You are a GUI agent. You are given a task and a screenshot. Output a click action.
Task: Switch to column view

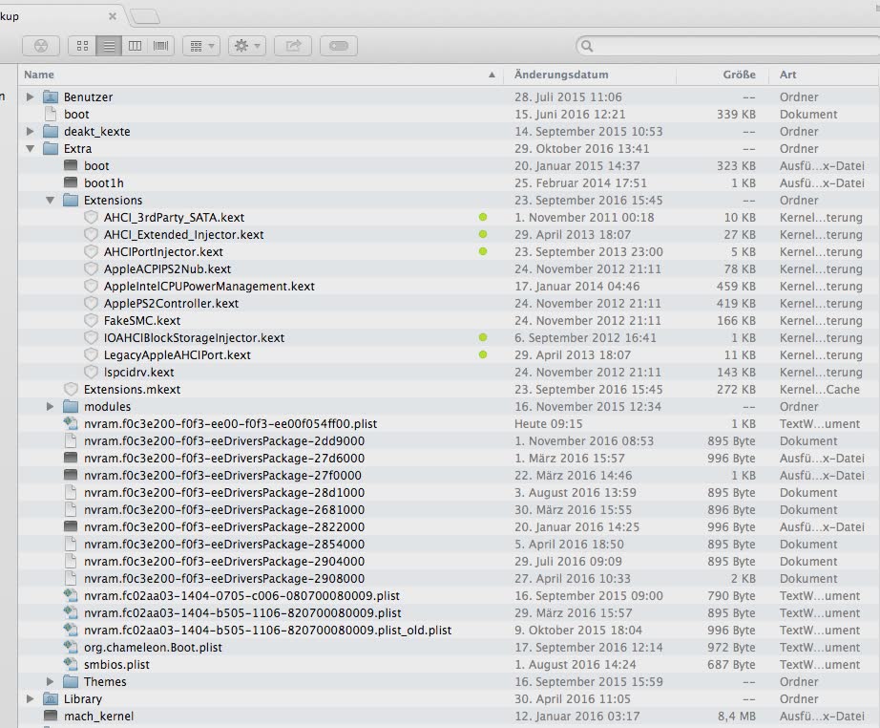pyautogui.click(x=135, y=45)
